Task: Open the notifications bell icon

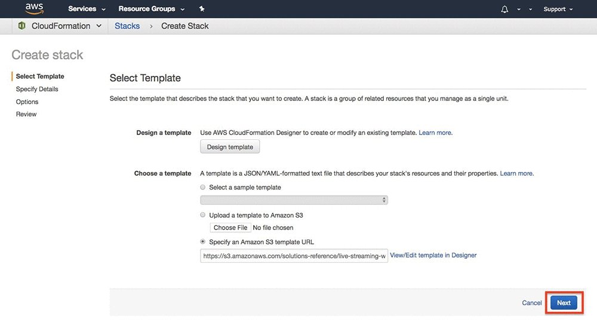Action: point(504,9)
